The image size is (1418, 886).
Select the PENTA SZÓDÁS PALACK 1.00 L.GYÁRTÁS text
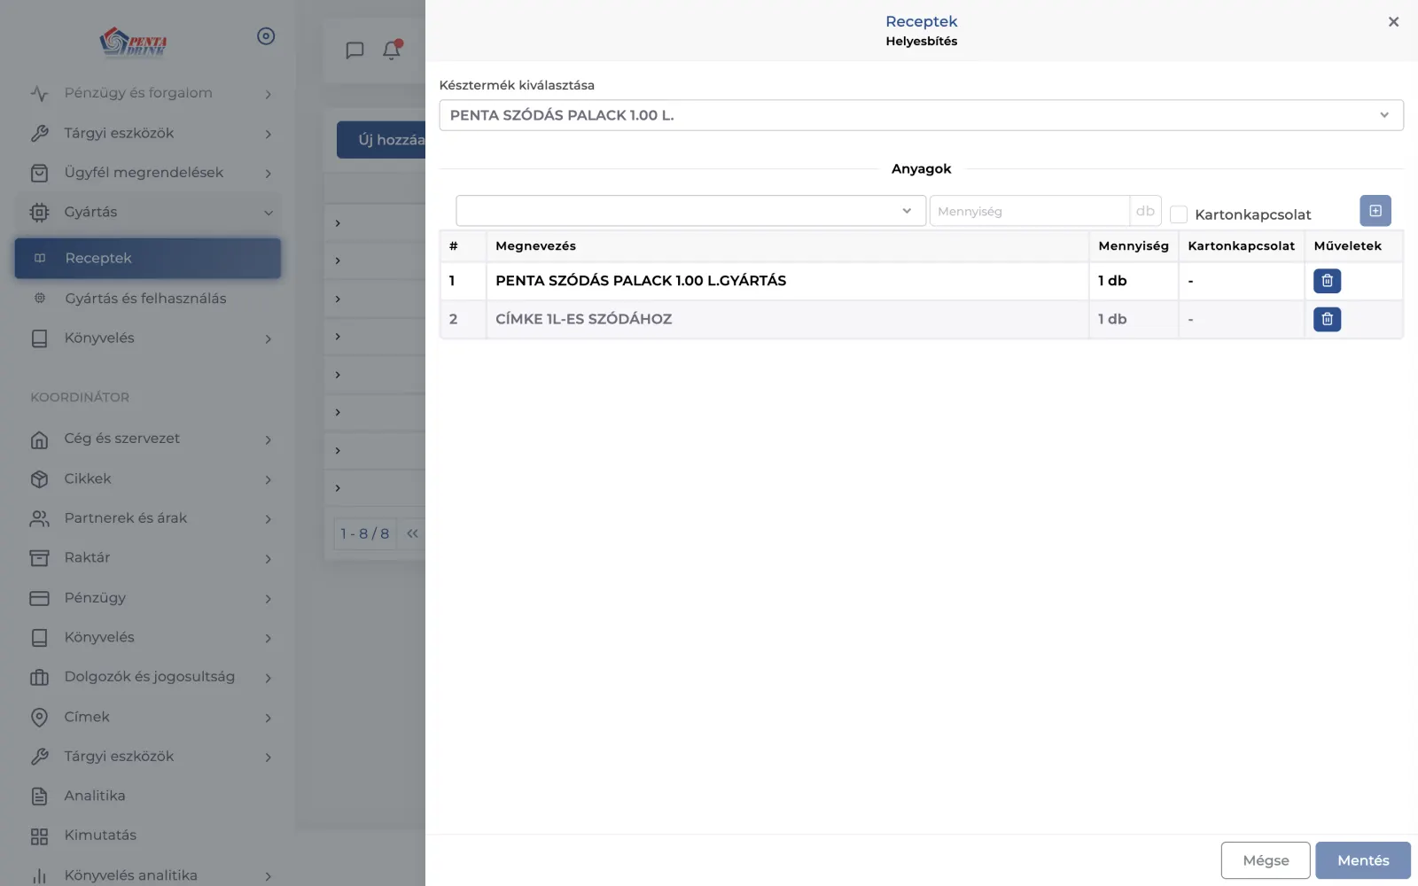tap(641, 281)
